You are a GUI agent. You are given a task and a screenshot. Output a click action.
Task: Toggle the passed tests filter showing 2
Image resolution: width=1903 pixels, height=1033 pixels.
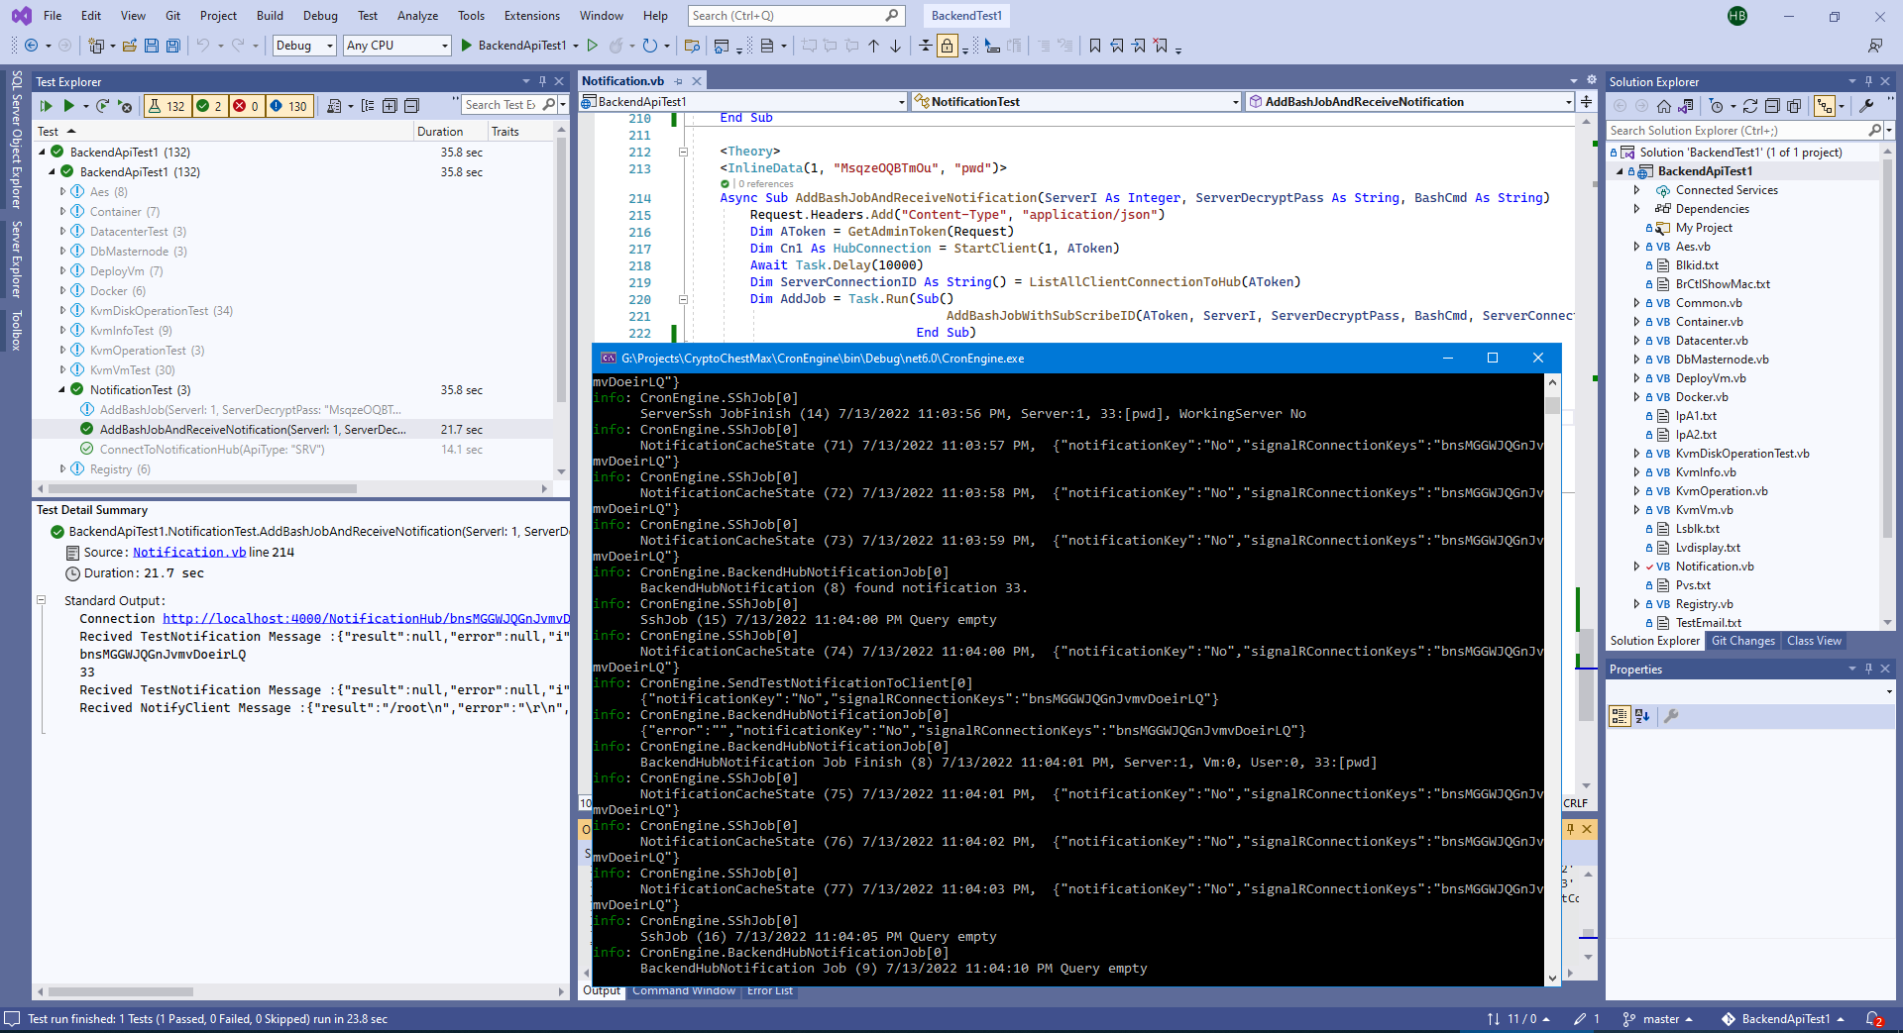tap(209, 106)
